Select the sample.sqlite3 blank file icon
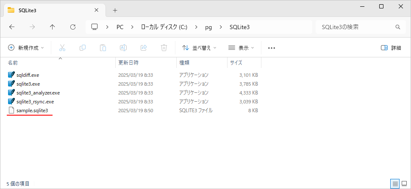Screen dimensions: 411x189 click(11, 111)
